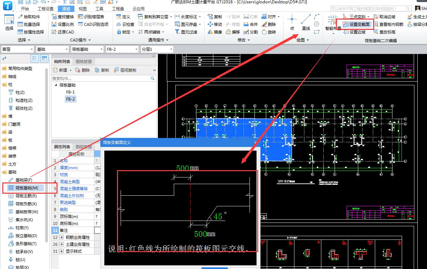
Task: Open the 视图 ribbon tab
Action: [83, 9]
